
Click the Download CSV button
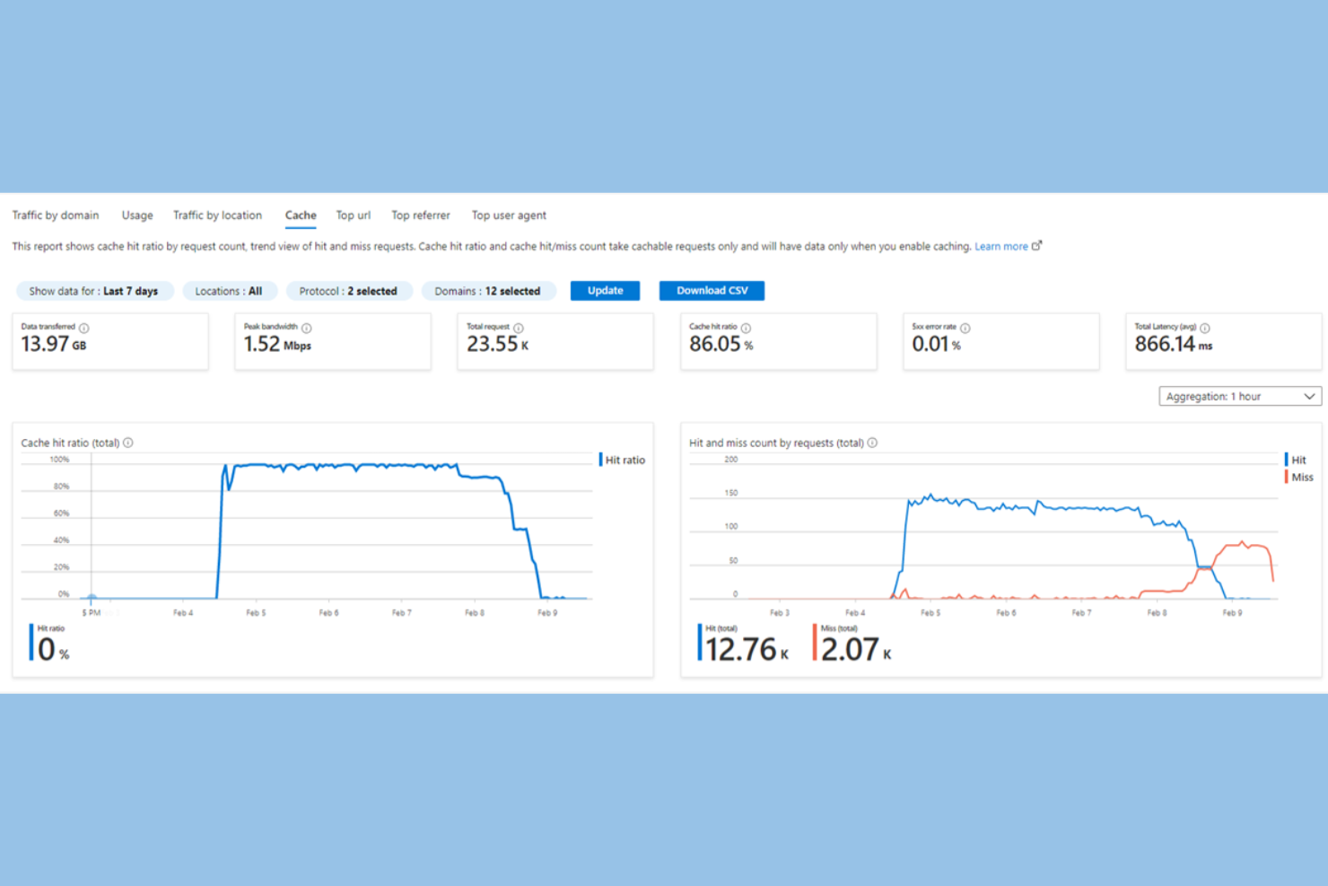(712, 290)
